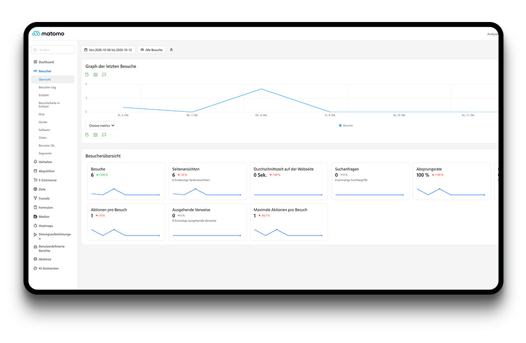526x343 pixels.
Task: Collapse the top controls with double chevron
Action: click(171, 50)
